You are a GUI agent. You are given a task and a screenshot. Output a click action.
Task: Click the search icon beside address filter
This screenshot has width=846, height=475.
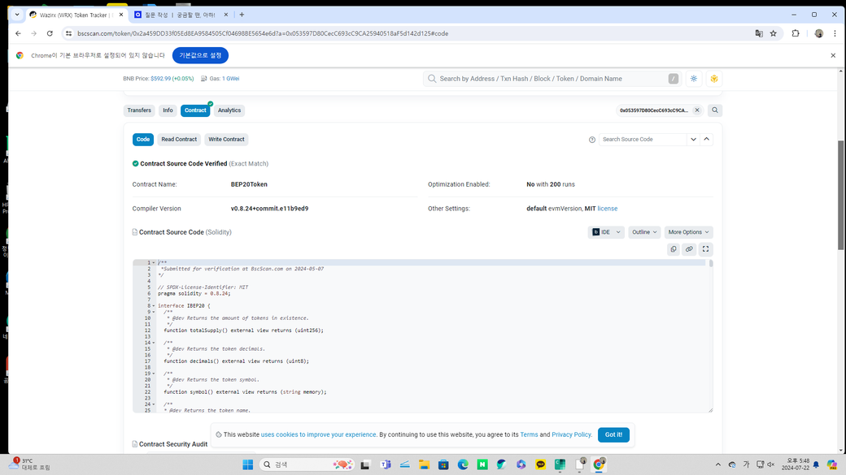coord(715,110)
